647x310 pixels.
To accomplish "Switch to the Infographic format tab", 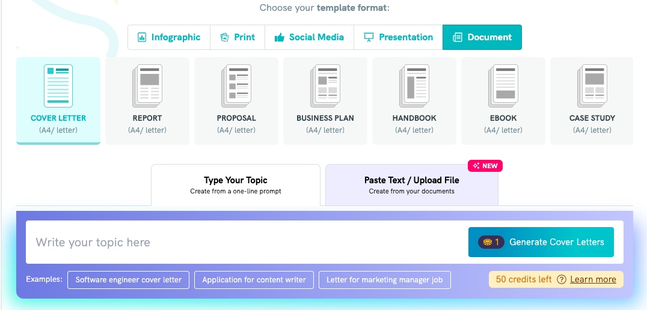I will coord(169,37).
